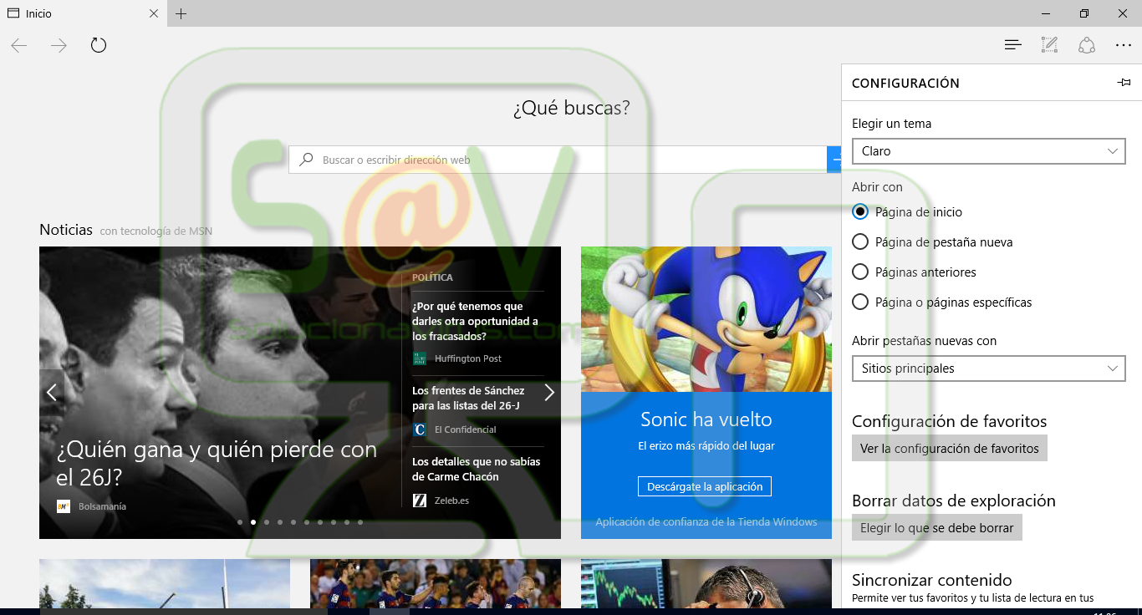Select the Página o páginas específicas radio option
Viewport: 1142px width, 615px height.
tap(860, 302)
